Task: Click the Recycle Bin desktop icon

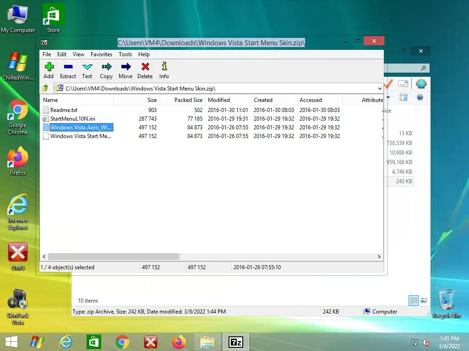Action: 446,304
